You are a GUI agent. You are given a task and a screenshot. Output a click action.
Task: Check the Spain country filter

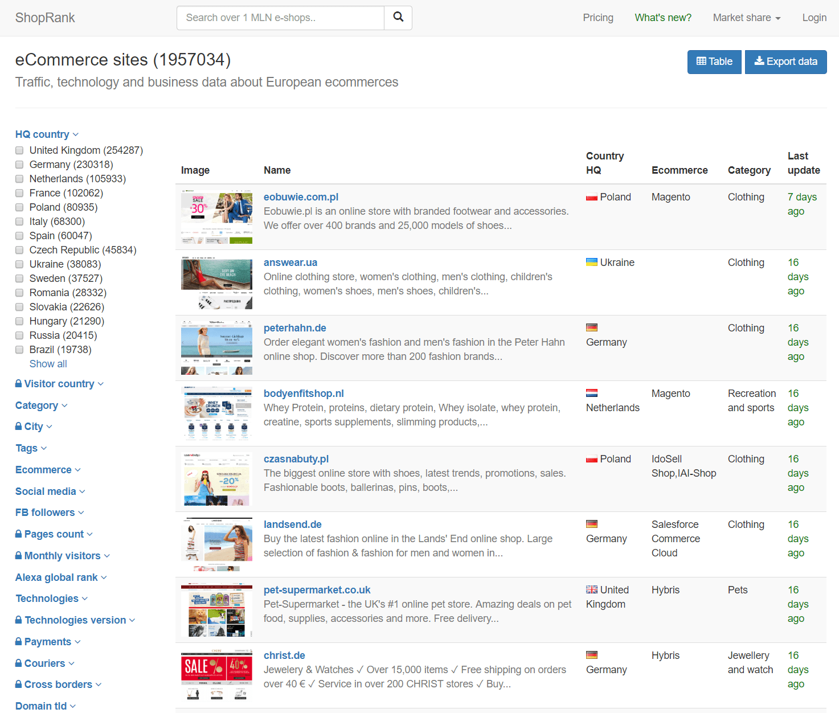[19, 236]
